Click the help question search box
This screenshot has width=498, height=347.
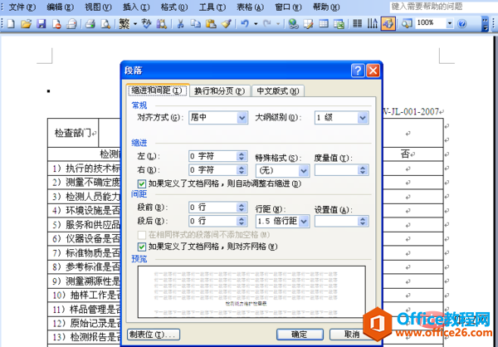point(444,7)
